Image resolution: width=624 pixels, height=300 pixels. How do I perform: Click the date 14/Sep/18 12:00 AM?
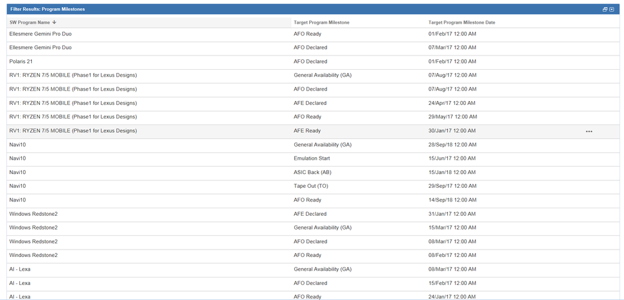[x=452, y=200]
